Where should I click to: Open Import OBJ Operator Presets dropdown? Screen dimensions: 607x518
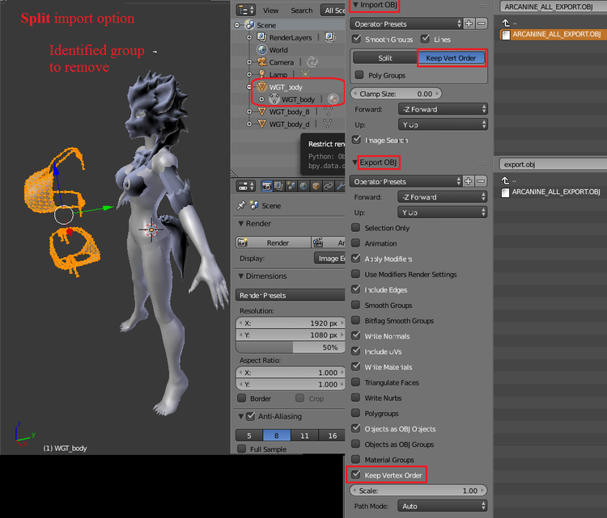tap(406, 23)
